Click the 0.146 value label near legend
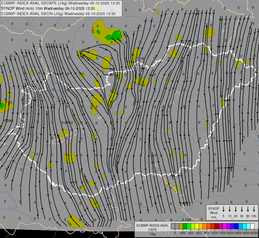 tap(187, 219)
